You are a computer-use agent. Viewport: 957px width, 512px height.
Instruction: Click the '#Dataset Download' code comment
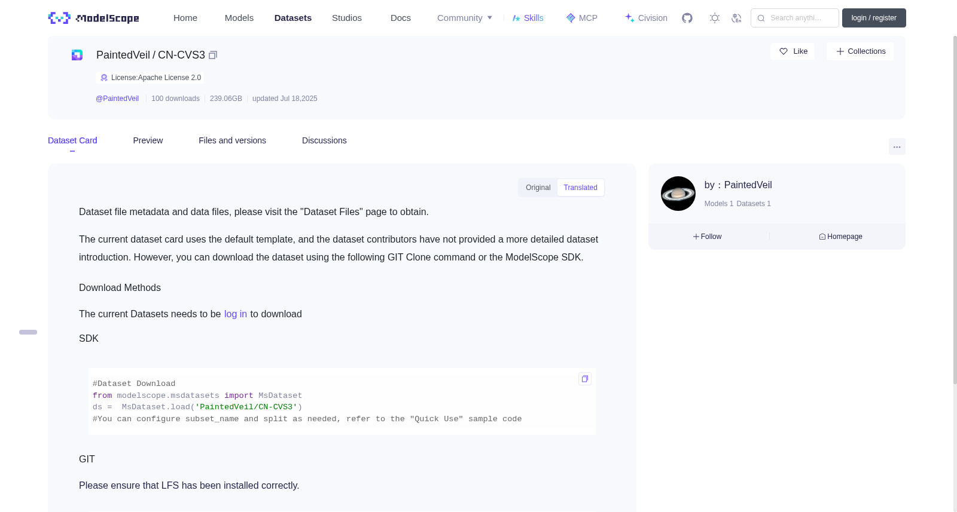coord(134,384)
